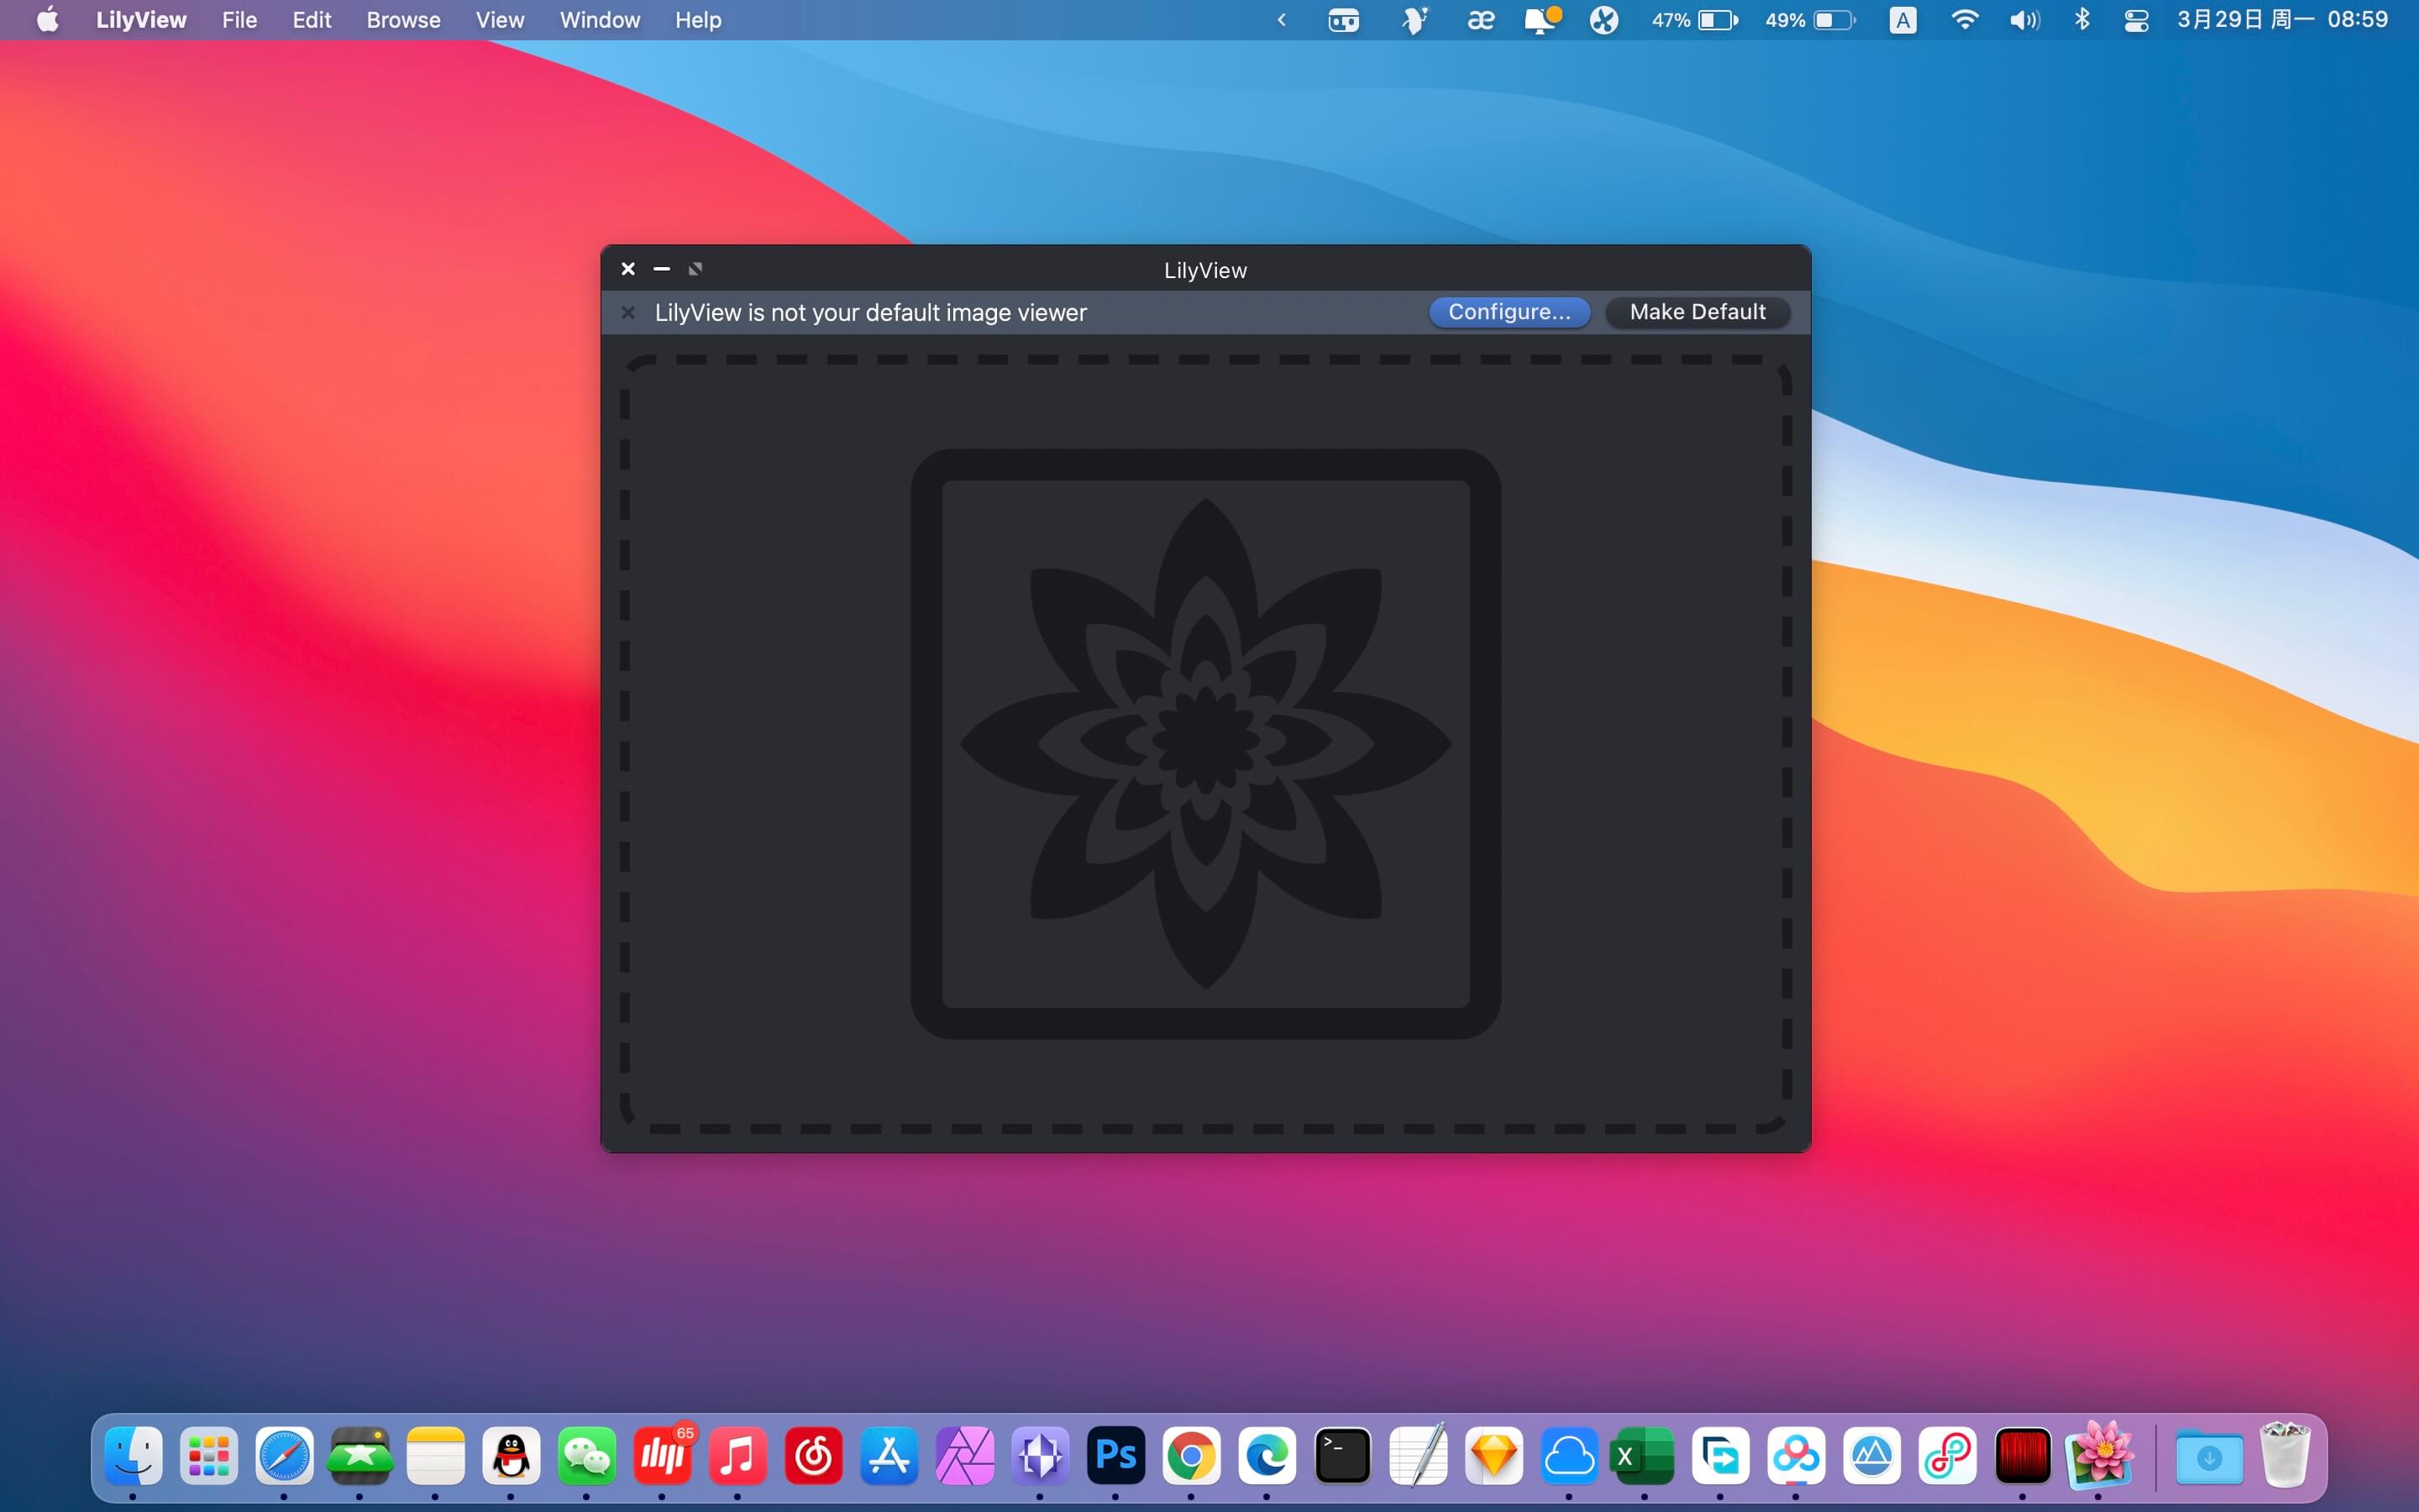Open Google Chrome from the Dock
This screenshot has width=2419, height=1512.
[x=1192, y=1456]
